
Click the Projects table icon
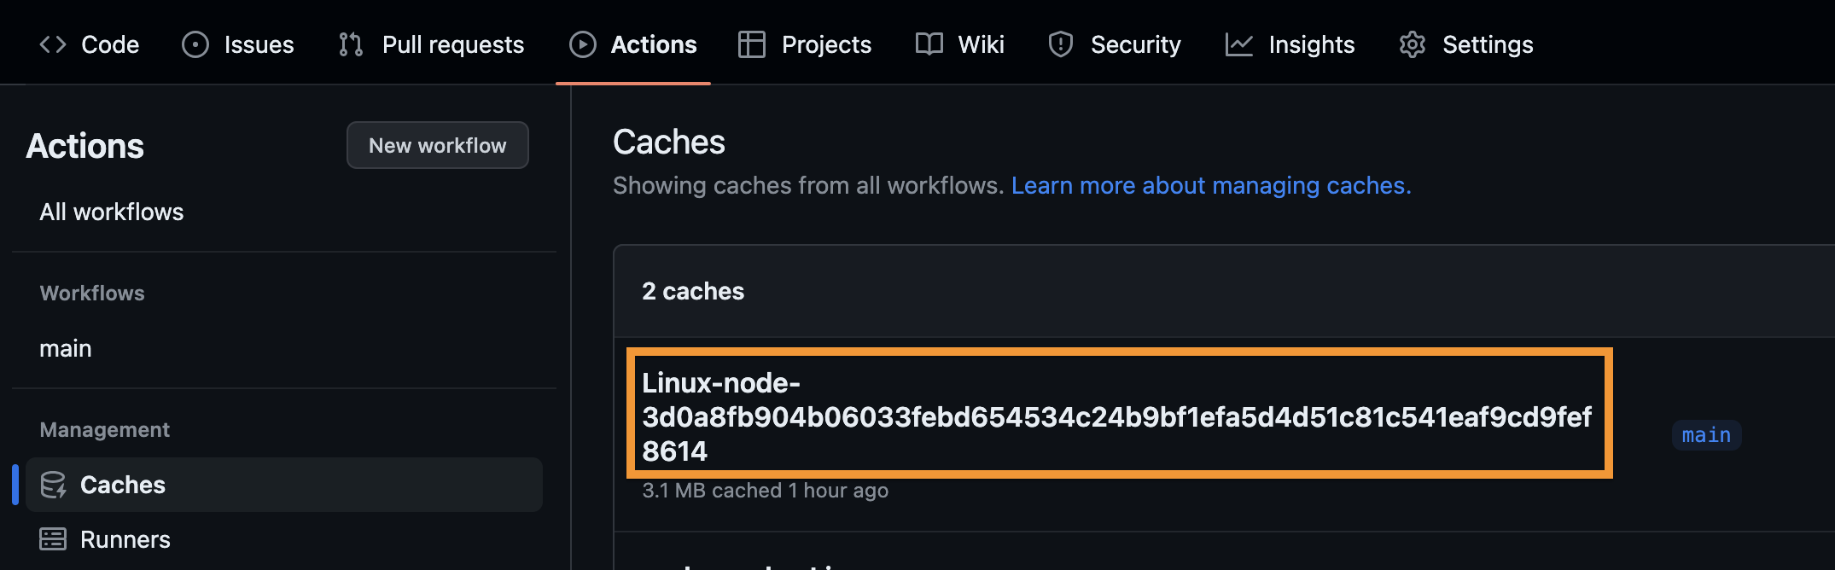tap(751, 44)
